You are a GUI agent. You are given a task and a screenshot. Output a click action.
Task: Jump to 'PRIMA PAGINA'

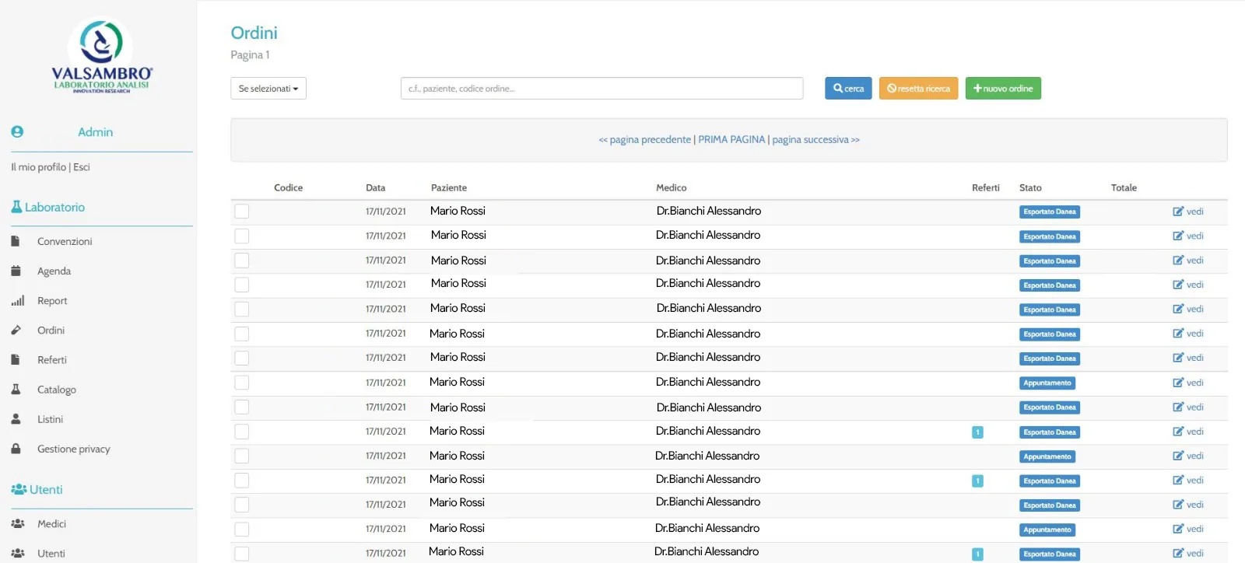point(731,140)
